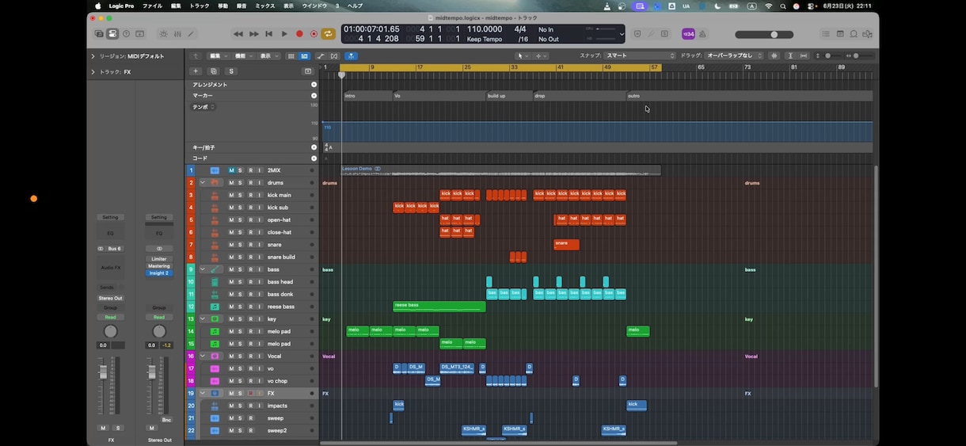This screenshot has width=966, height=446.
Task: Adjust the master volume slider in control bar
Action: [x=763, y=34]
